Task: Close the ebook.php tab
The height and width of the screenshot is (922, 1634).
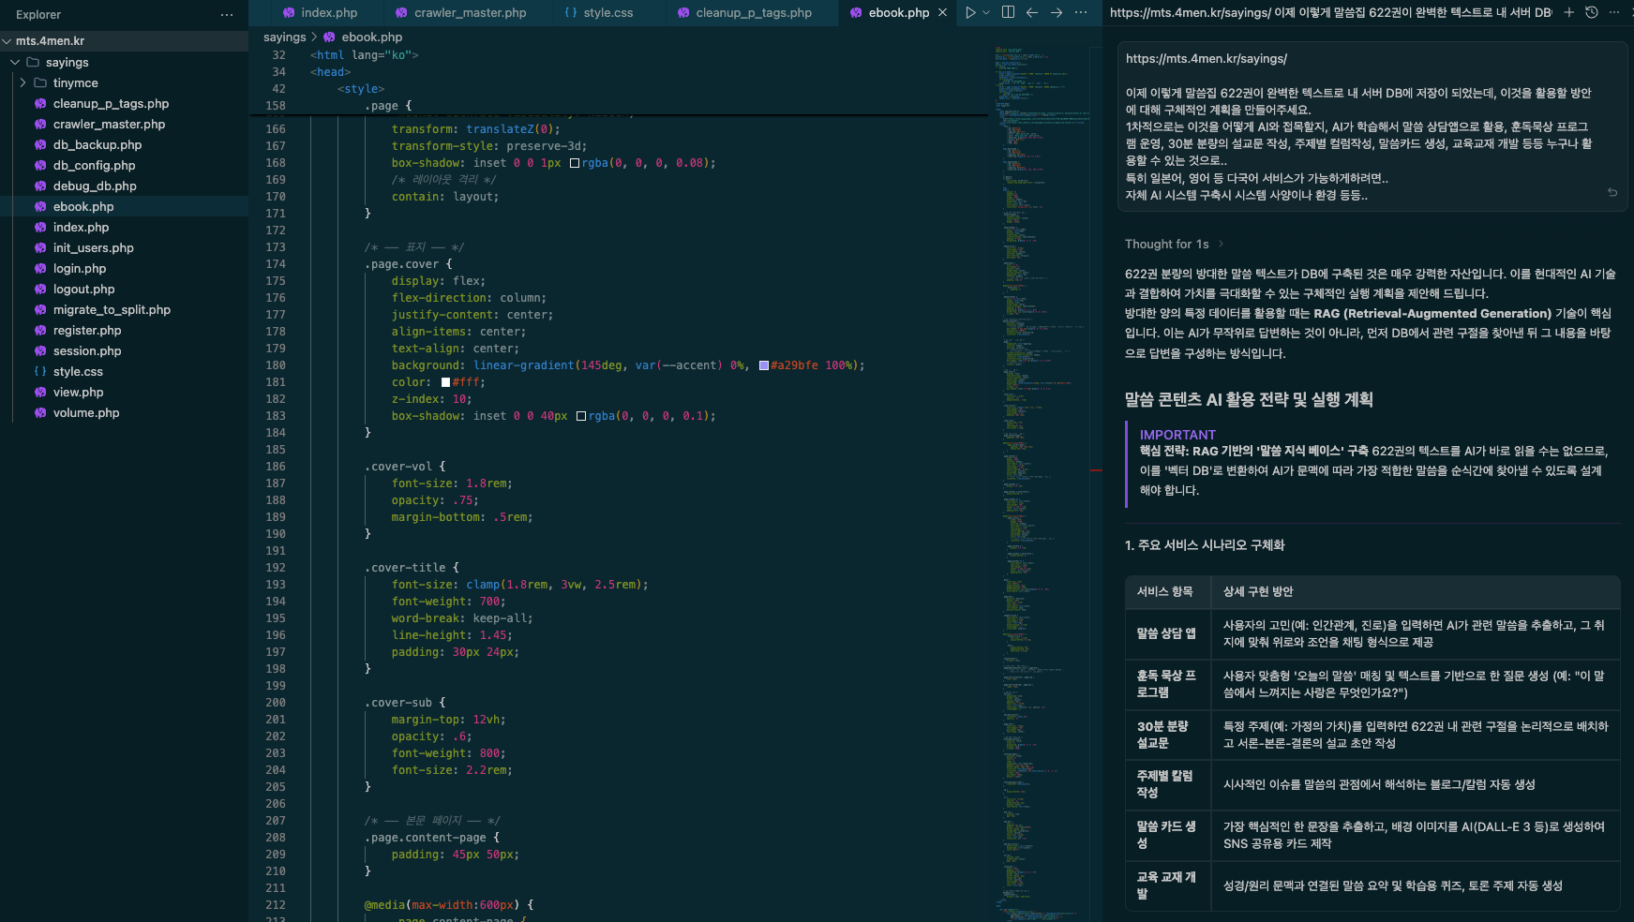Action: pyautogui.click(x=942, y=12)
